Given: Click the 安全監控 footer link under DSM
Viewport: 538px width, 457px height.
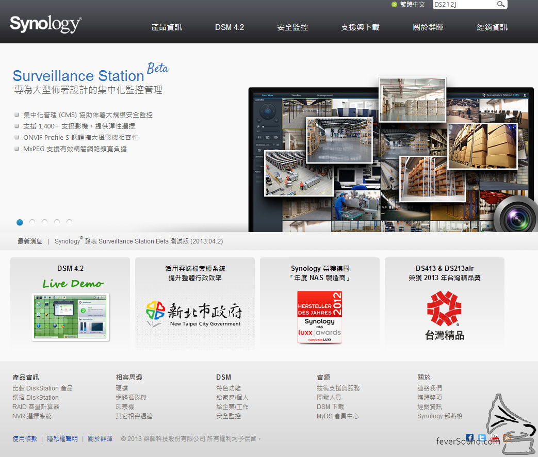Looking at the screenshot, I should click(229, 416).
